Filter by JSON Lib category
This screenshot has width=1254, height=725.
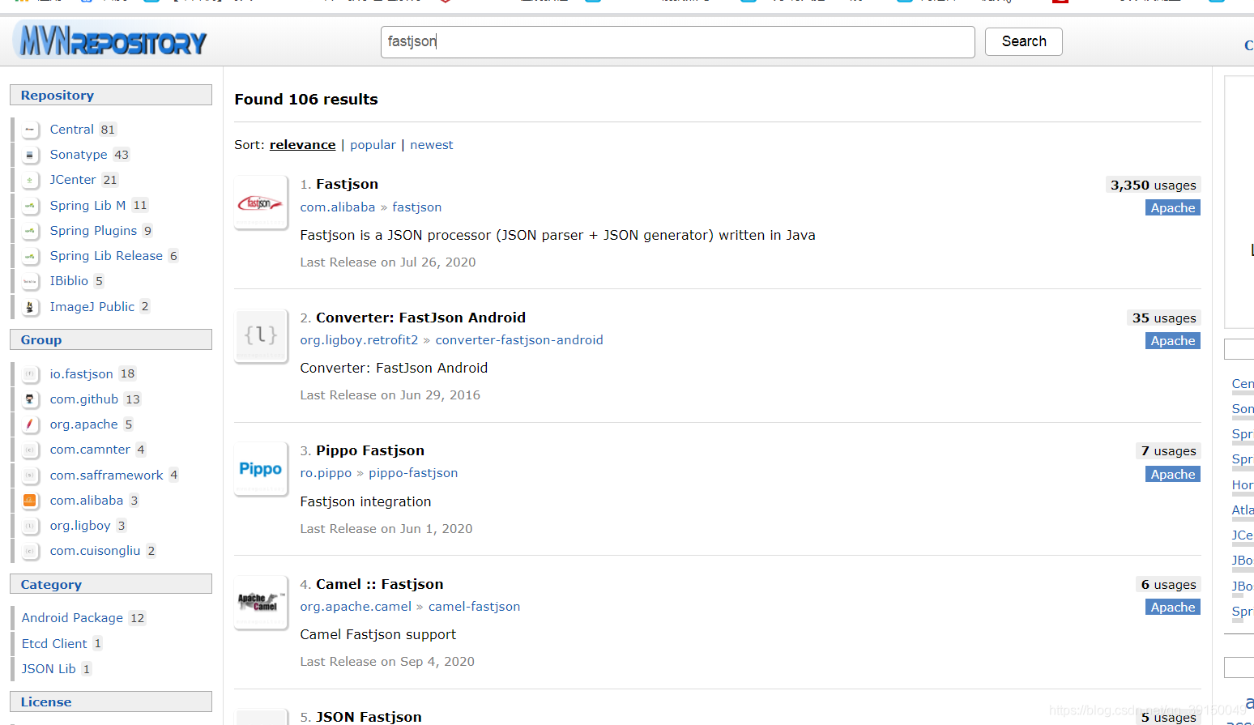tap(49, 669)
